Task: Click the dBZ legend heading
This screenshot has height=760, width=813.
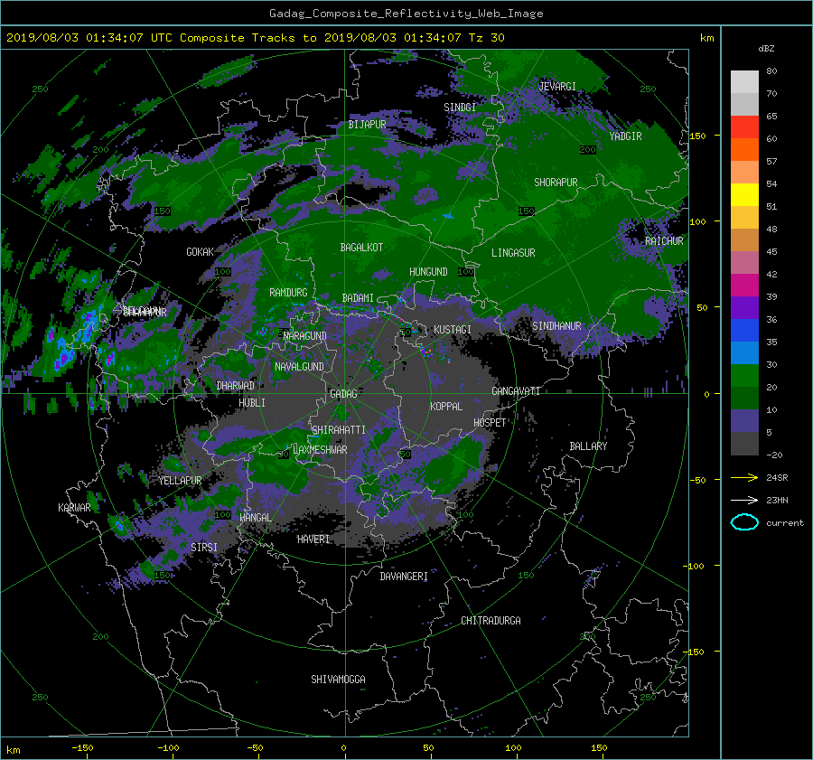Action: click(x=766, y=48)
